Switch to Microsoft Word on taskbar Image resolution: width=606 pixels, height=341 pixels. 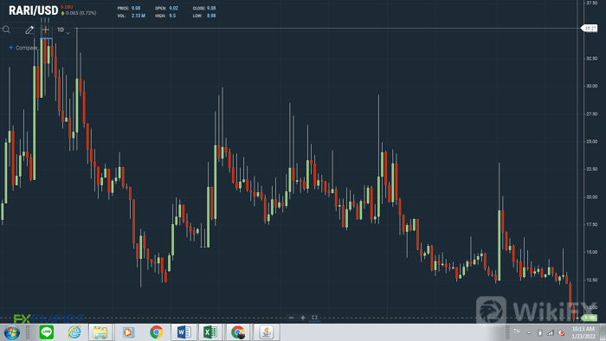point(184,332)
